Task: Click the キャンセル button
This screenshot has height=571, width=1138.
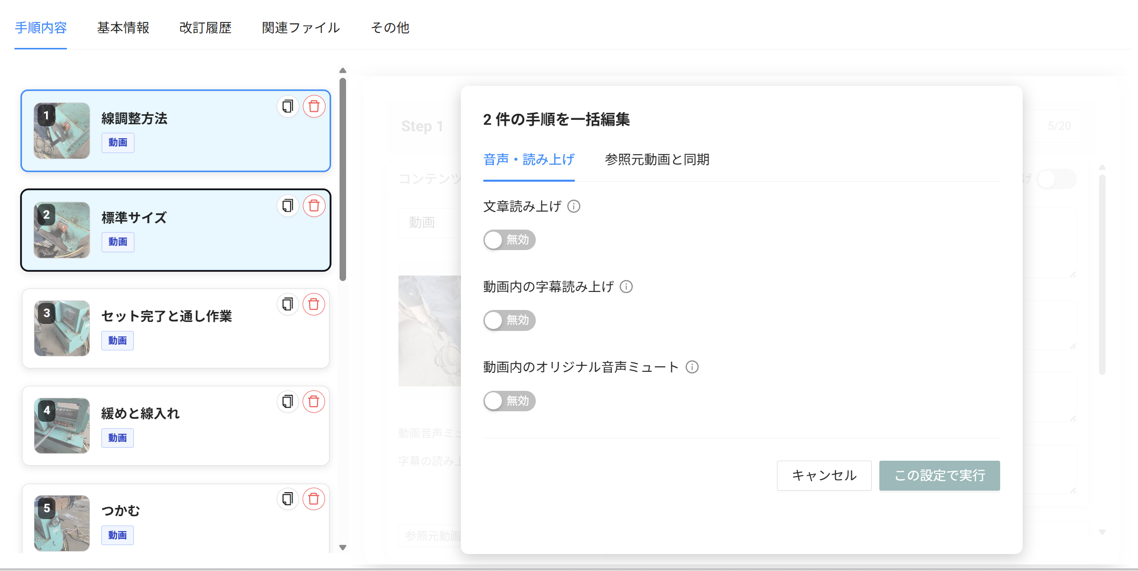Action: coord(824,475)
